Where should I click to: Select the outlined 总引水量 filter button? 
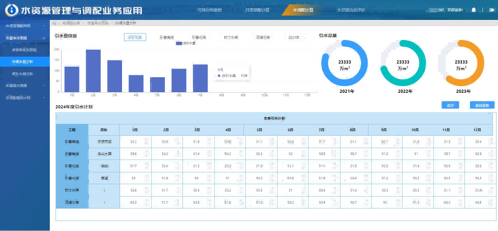coord(135,37)
